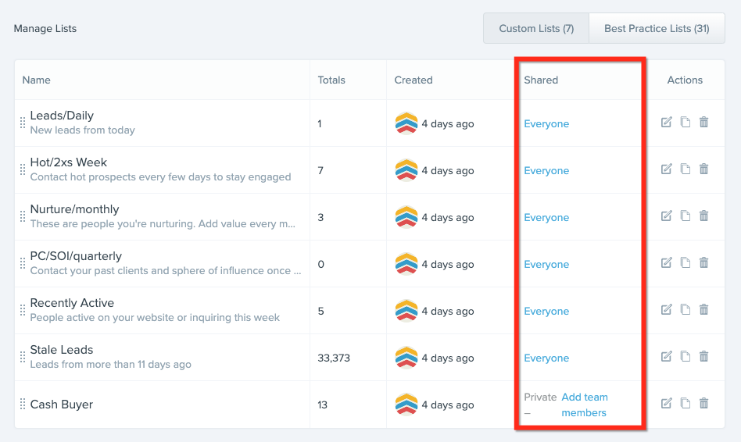Image resolution: width=741 pixels, height=442 pixels.
Task: Open Everyone sharing for Leads/Daily
Action: (546, 123)
